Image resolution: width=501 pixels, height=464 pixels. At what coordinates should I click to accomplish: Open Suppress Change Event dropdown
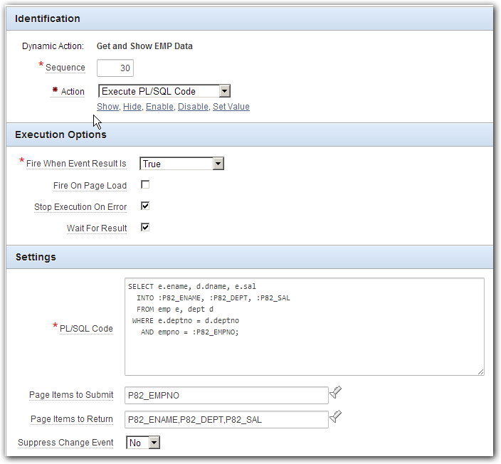143,443
